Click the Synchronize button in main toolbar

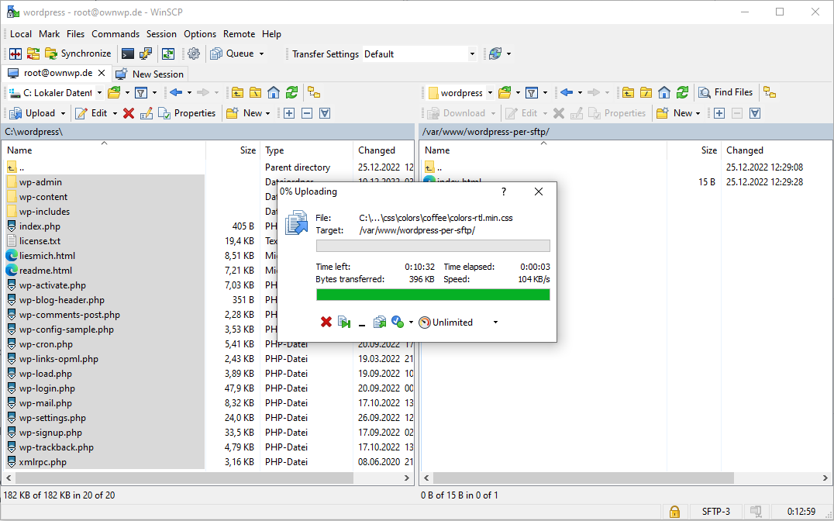78,53
